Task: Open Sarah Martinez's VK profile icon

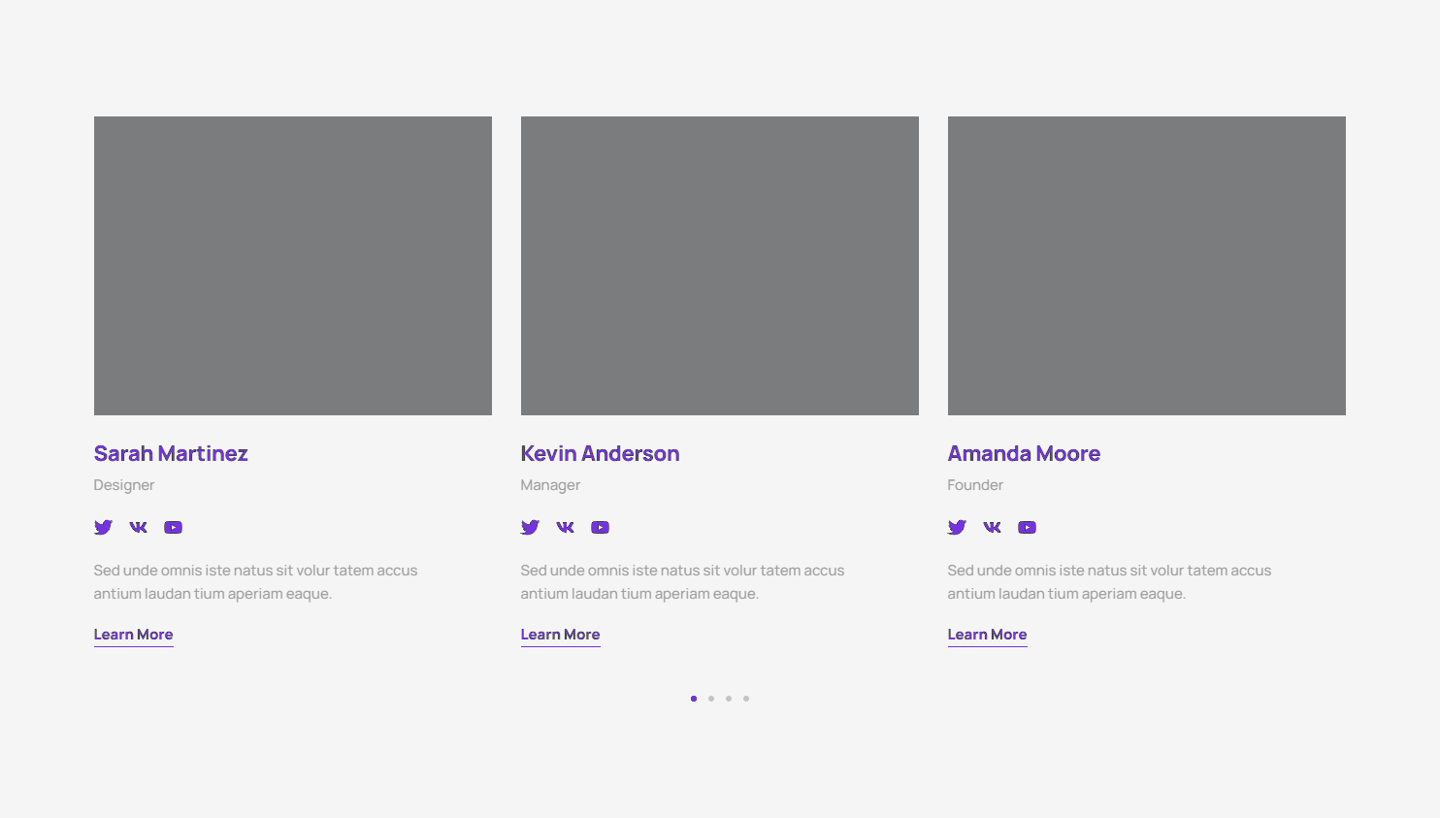Action: tap(138, 528)
